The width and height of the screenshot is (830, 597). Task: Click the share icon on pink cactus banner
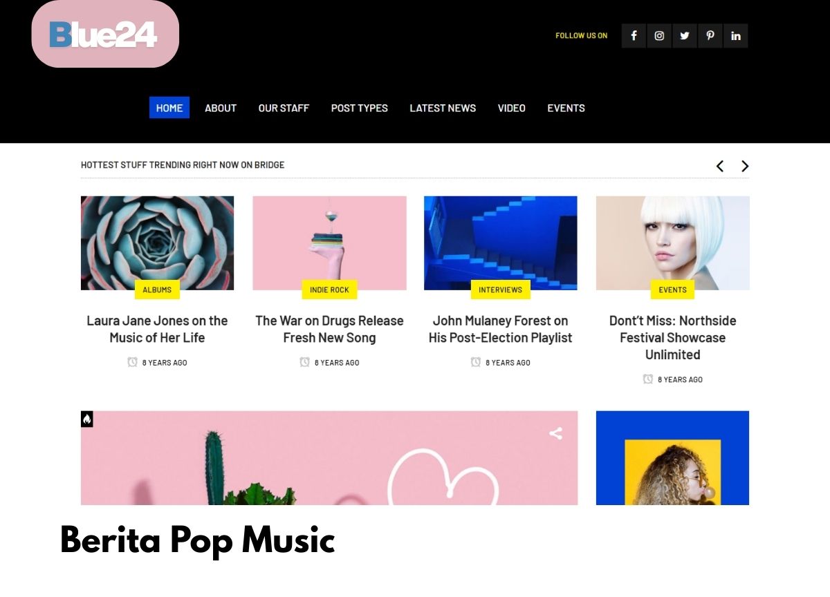point(555,433)
